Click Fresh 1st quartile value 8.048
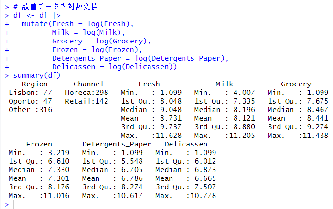Image resolution: width=333 pixels, height=209 pixels. (x=171, y=101)
